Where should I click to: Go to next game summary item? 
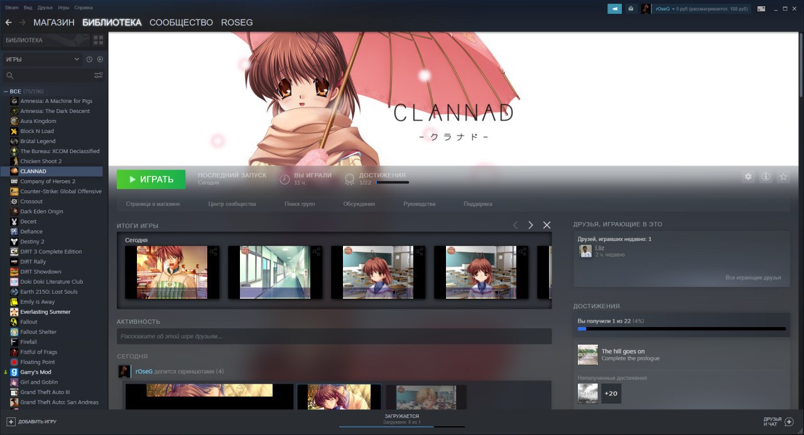coord(531,225)
